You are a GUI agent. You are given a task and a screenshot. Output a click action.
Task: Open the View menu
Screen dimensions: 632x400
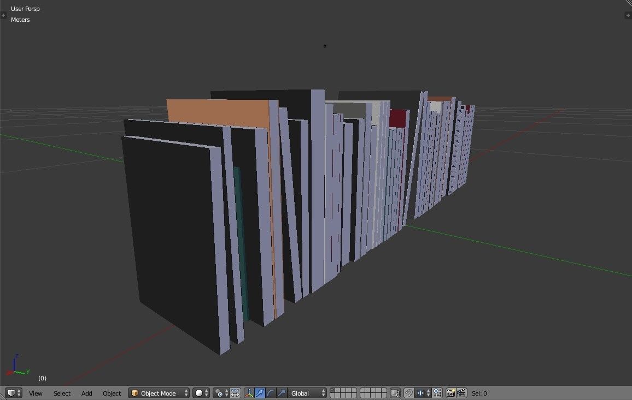pos(36,393)
